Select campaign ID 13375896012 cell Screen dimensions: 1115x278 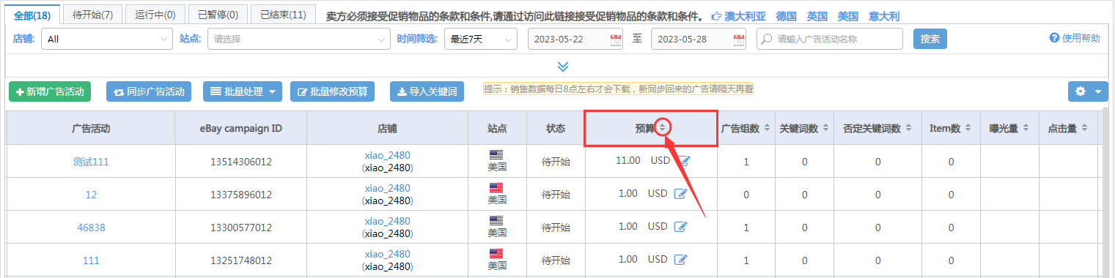coord(241,195)
